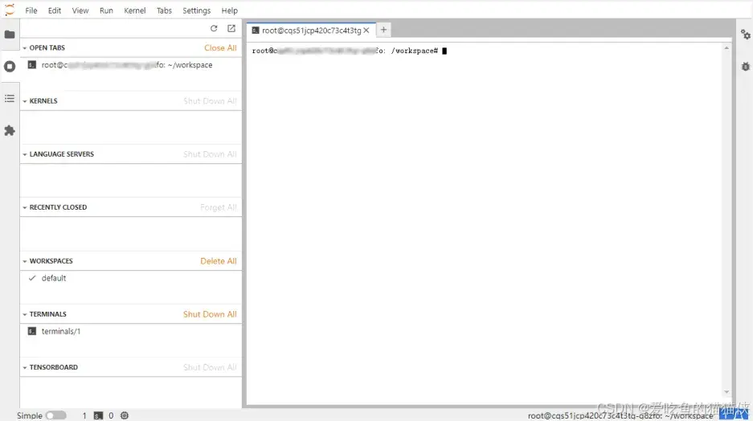Collapse the Terminals section
This screenshot has height=421, width=753.
click(24, 314)
